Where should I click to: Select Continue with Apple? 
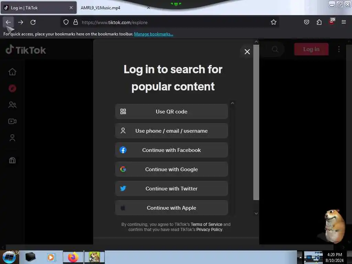click(x=171, y=208)
